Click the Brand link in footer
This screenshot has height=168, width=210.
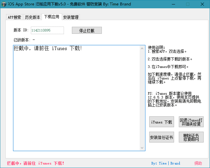pyautogui.click(x=175, y=163)
